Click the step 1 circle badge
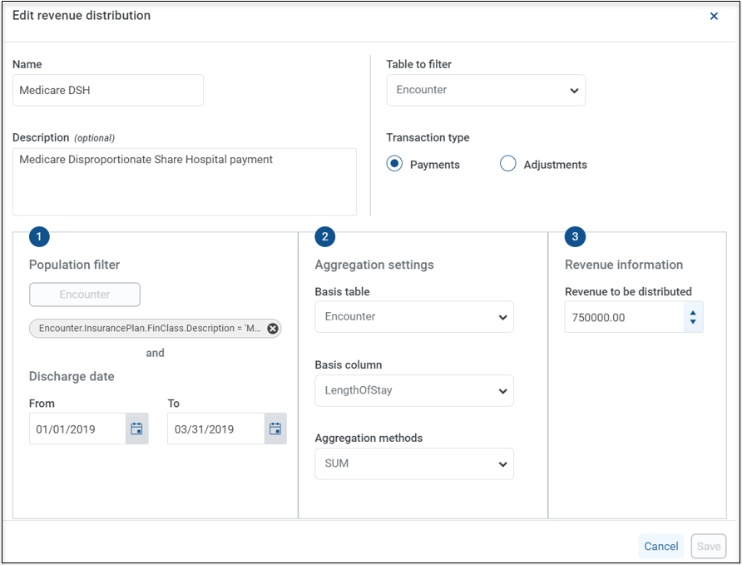This screenshot has height=565, width=742. click(39, 236)
